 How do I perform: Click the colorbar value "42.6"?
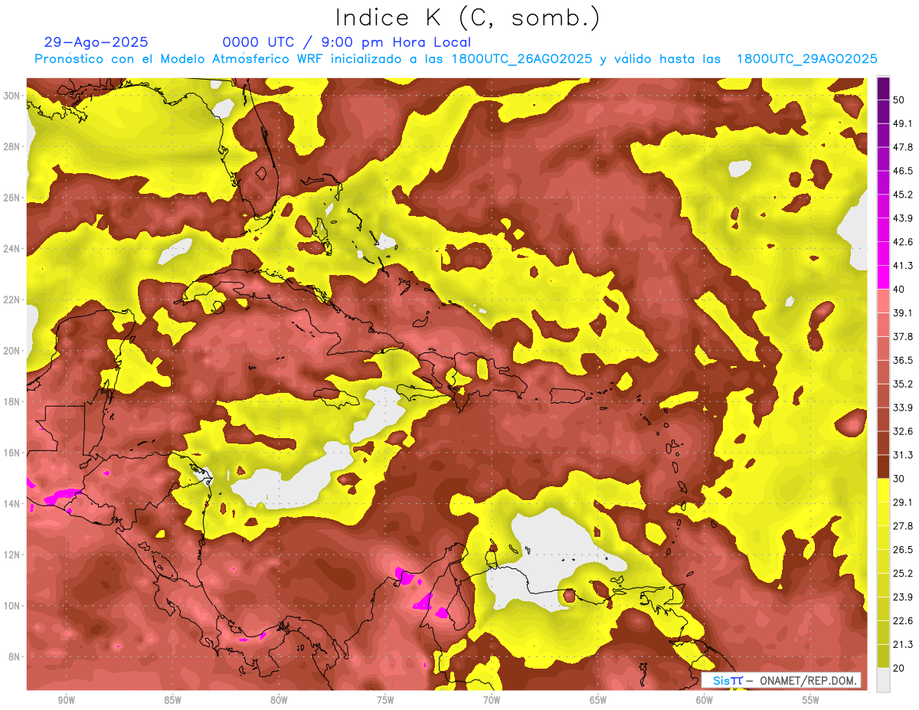[x=902, y=242]
